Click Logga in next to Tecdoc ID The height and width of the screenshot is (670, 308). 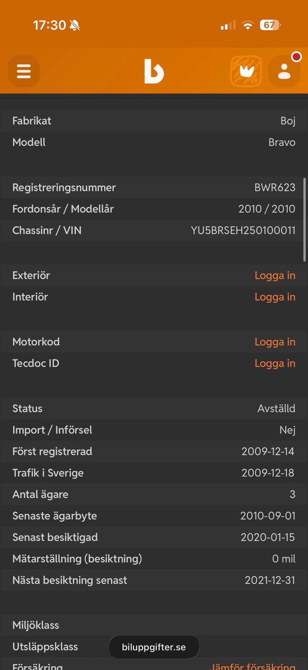pyautogui.click(x=275, y=363)
